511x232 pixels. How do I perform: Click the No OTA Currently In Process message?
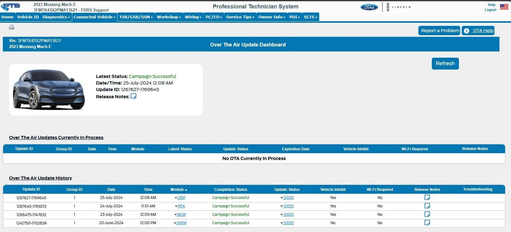coord(254,158)
